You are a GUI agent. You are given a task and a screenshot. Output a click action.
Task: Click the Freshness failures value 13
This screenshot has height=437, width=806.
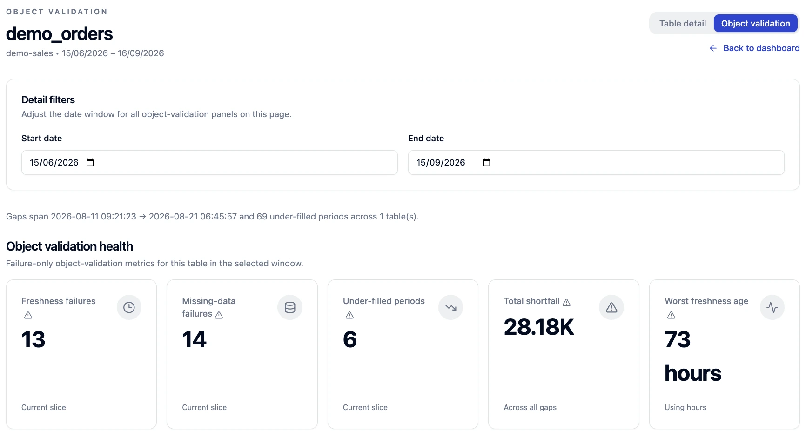point(34,339)
